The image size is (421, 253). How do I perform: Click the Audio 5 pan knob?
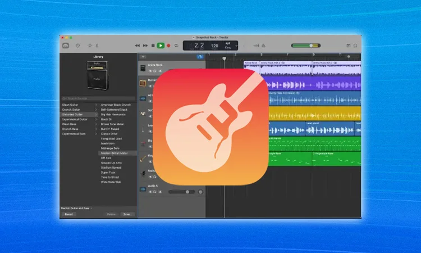[x=200, y=192]
